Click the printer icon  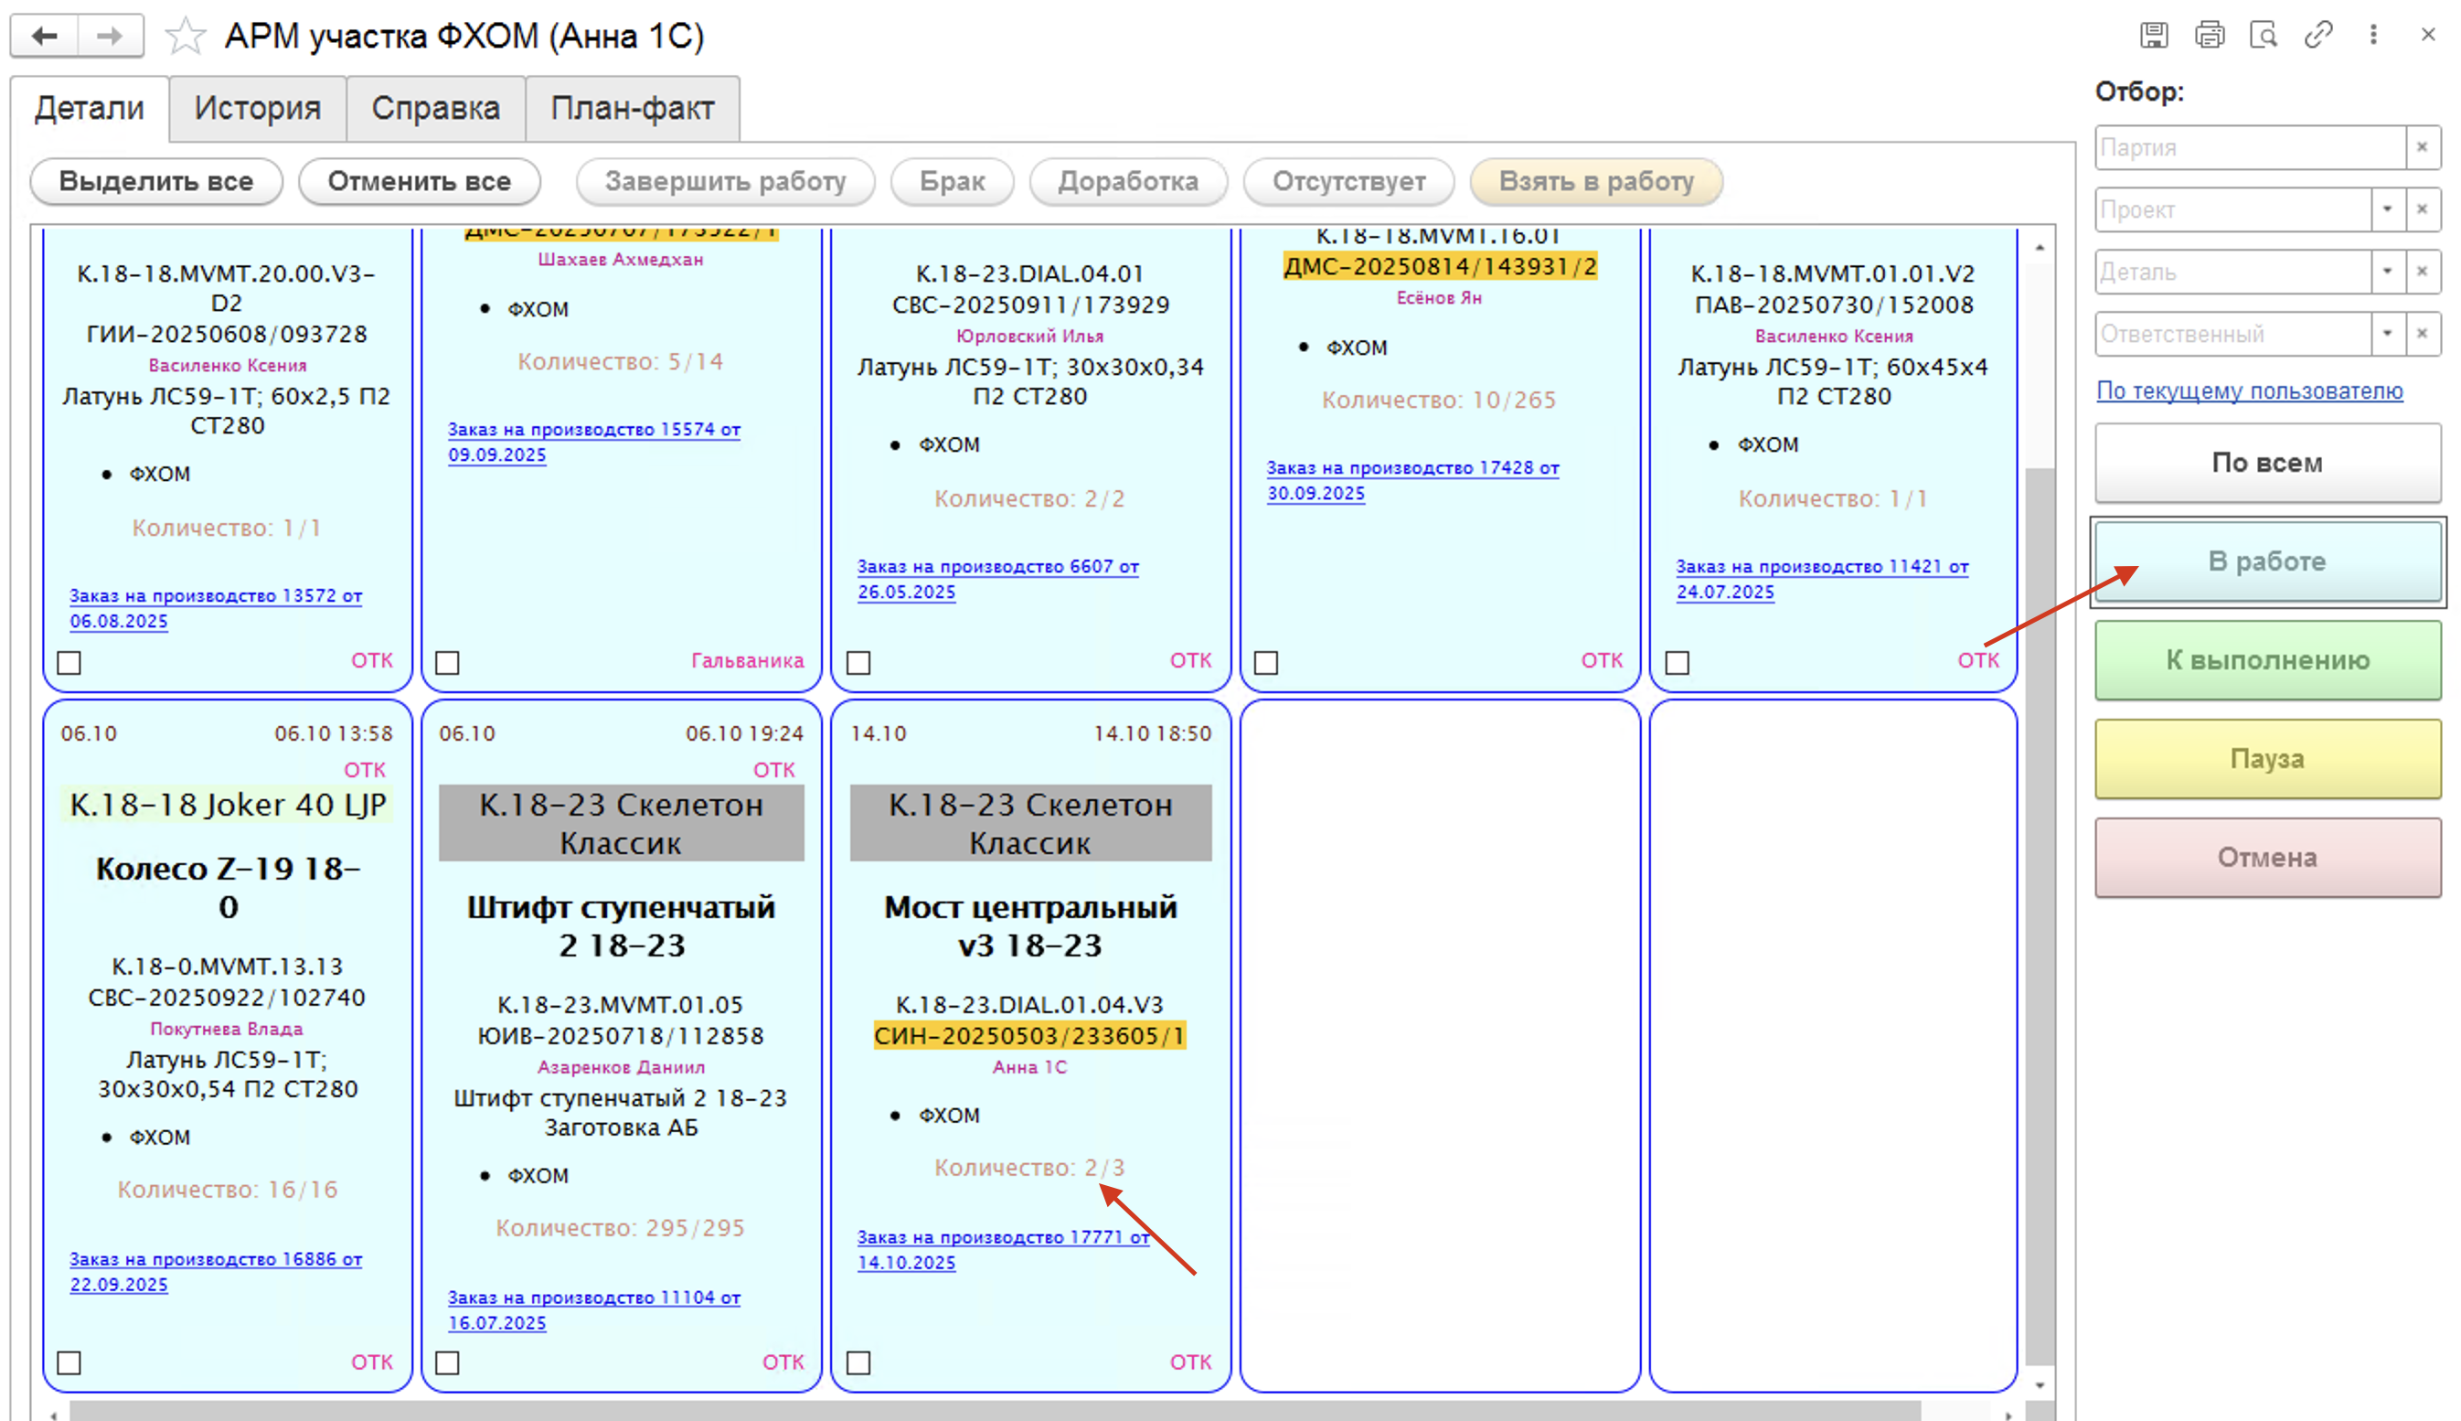(x=2210, y=35)
